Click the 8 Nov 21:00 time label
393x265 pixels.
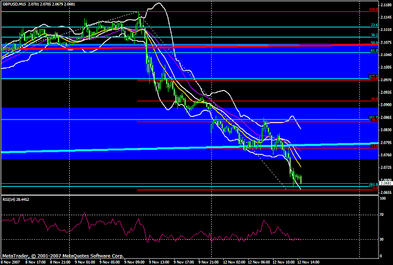point(60,262)
